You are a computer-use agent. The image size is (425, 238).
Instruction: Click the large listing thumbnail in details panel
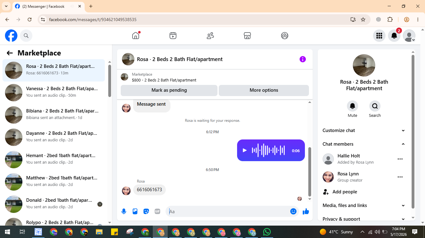(x=364, y=65)
